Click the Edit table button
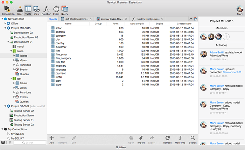The width and height of the screenshot is (245, 150). click(74, 140)
